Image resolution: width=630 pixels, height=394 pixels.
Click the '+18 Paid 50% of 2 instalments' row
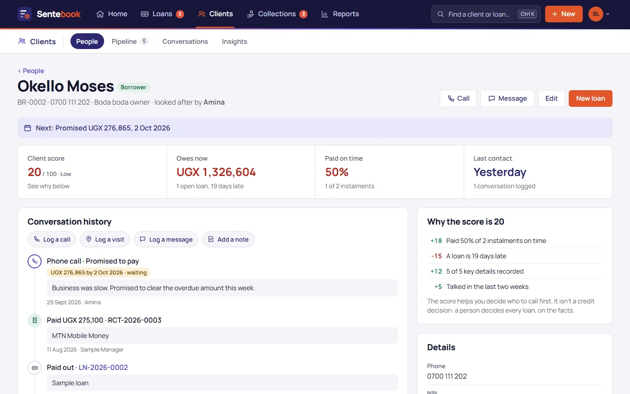click(x=514, y=241)
